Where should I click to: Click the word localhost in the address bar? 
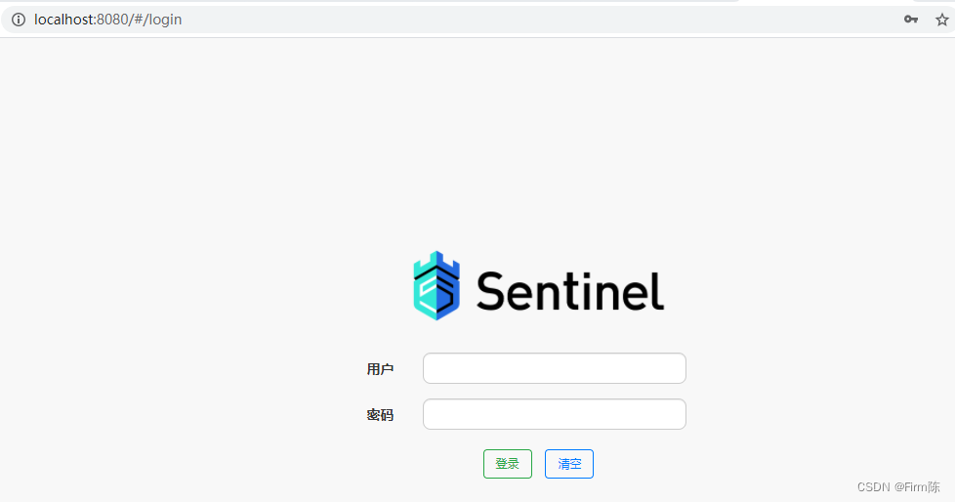[x=63, y=20]
